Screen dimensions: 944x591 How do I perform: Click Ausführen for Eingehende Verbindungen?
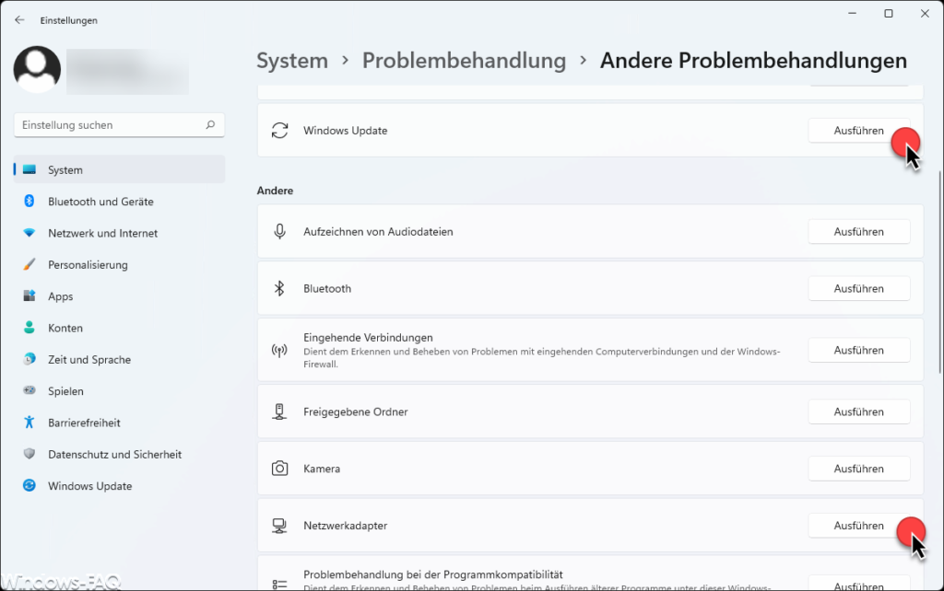(x=858, y=350)
